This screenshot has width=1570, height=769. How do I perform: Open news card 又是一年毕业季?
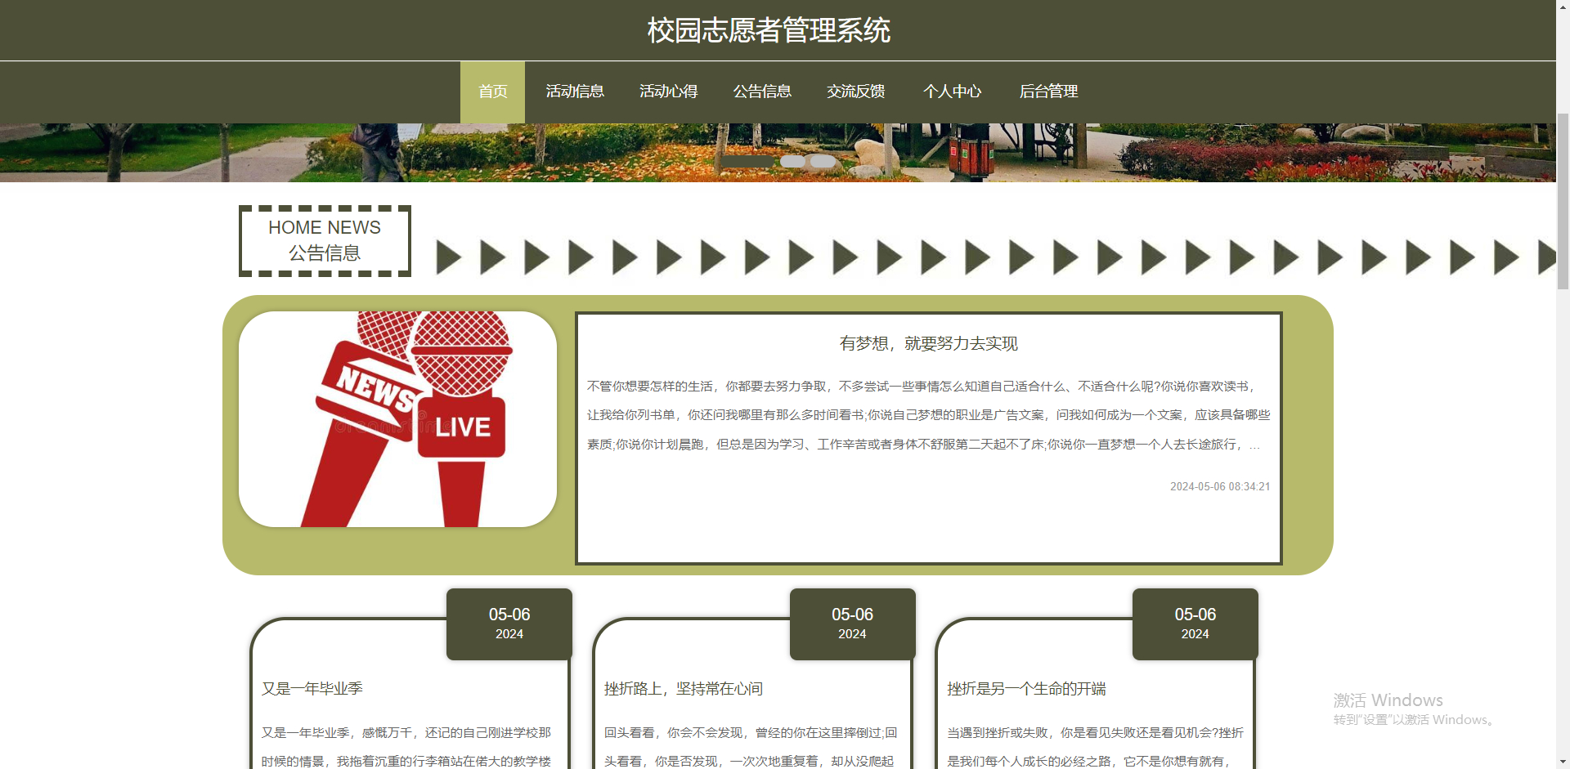click(x=312, y=689)
